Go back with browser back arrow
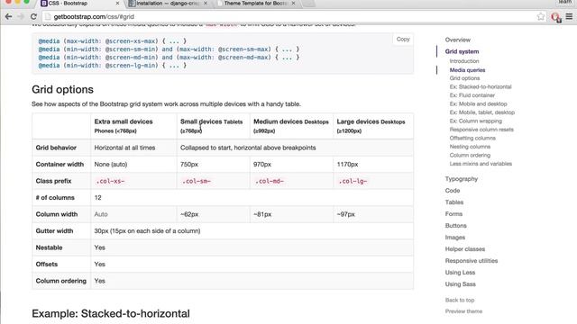The width and height of the screenshot is (577, 324). (8, 16)
